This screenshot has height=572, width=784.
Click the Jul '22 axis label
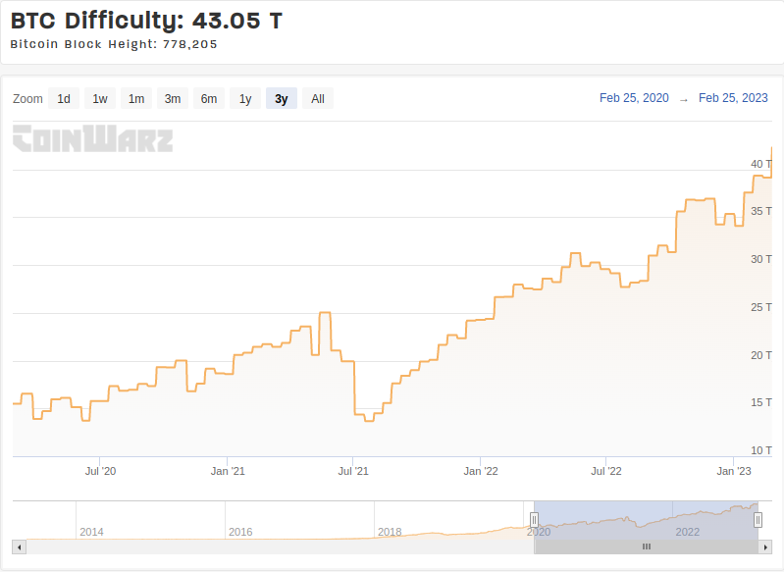click(606, 471)
